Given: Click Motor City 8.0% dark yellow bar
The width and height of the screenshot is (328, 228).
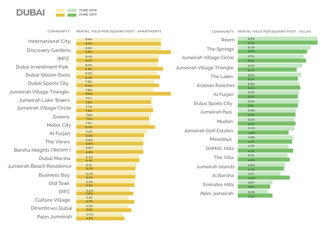Looking at the screenshot, I should [x=116, y=127].
